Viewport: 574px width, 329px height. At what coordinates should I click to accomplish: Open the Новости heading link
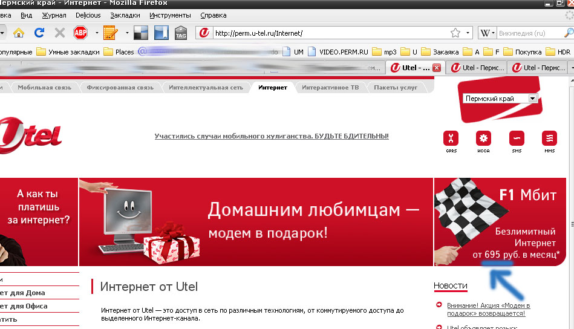point(450,286)
